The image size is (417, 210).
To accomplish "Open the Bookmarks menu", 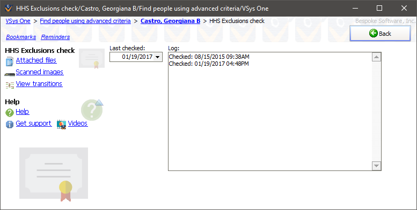I will click(21, 37).
